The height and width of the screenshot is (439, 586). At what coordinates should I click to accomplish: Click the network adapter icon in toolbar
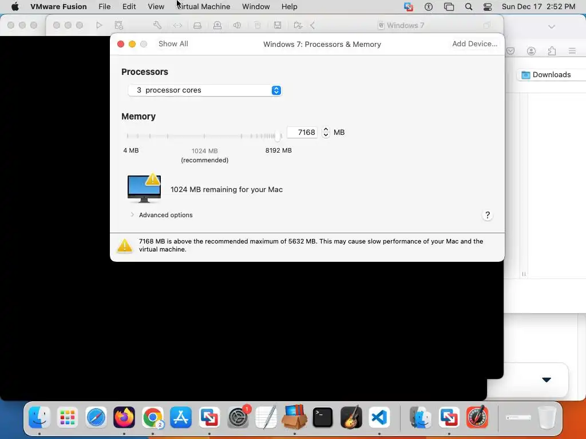(177, 25)
